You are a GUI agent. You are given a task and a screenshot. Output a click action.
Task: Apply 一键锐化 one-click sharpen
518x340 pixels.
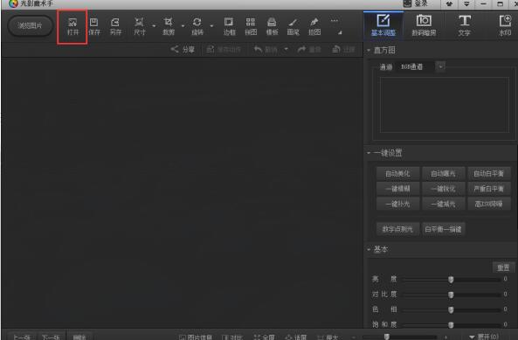tap(444, 189)
